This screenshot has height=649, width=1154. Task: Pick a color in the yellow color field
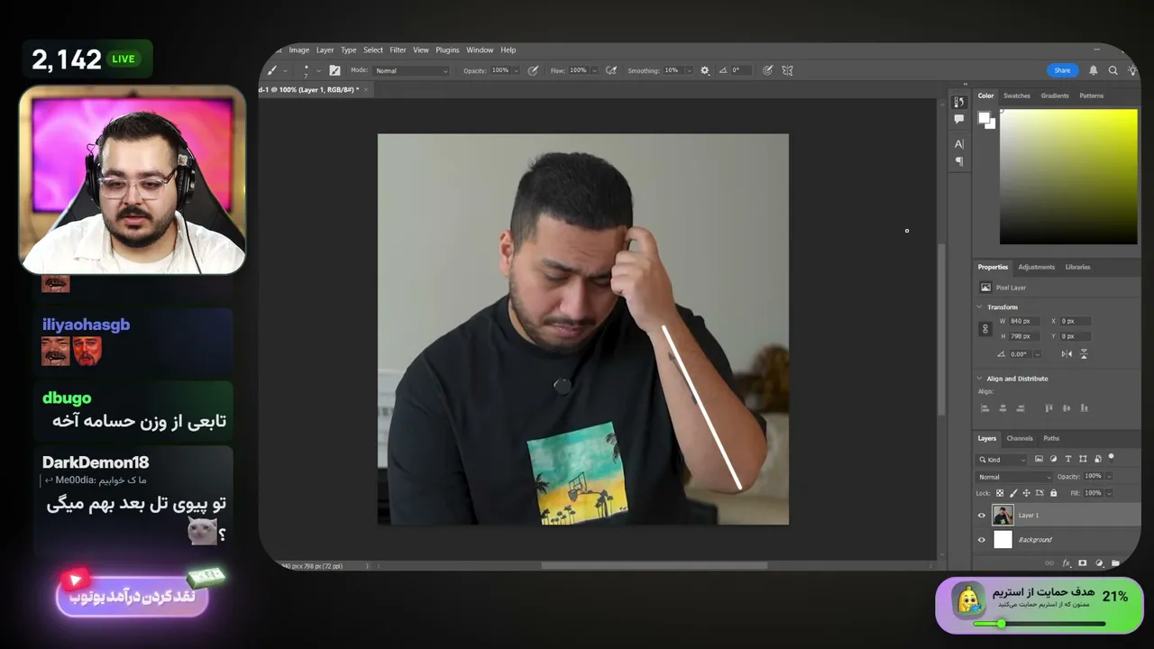tap(1068, 177)
